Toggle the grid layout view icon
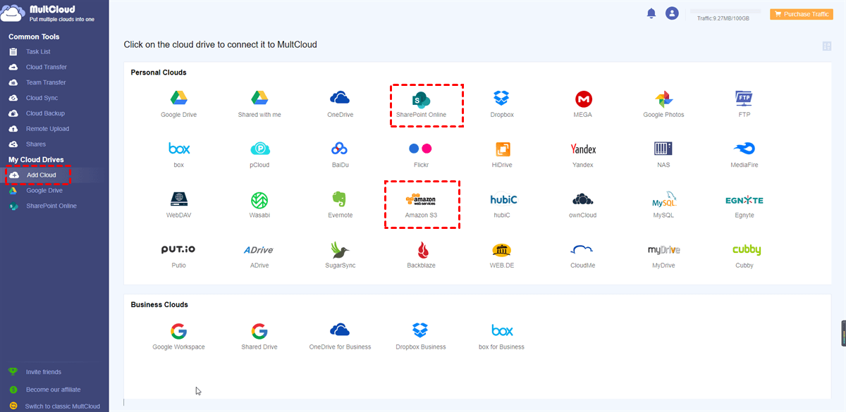This screenshot has width=846, height=412. coord(827,46)
